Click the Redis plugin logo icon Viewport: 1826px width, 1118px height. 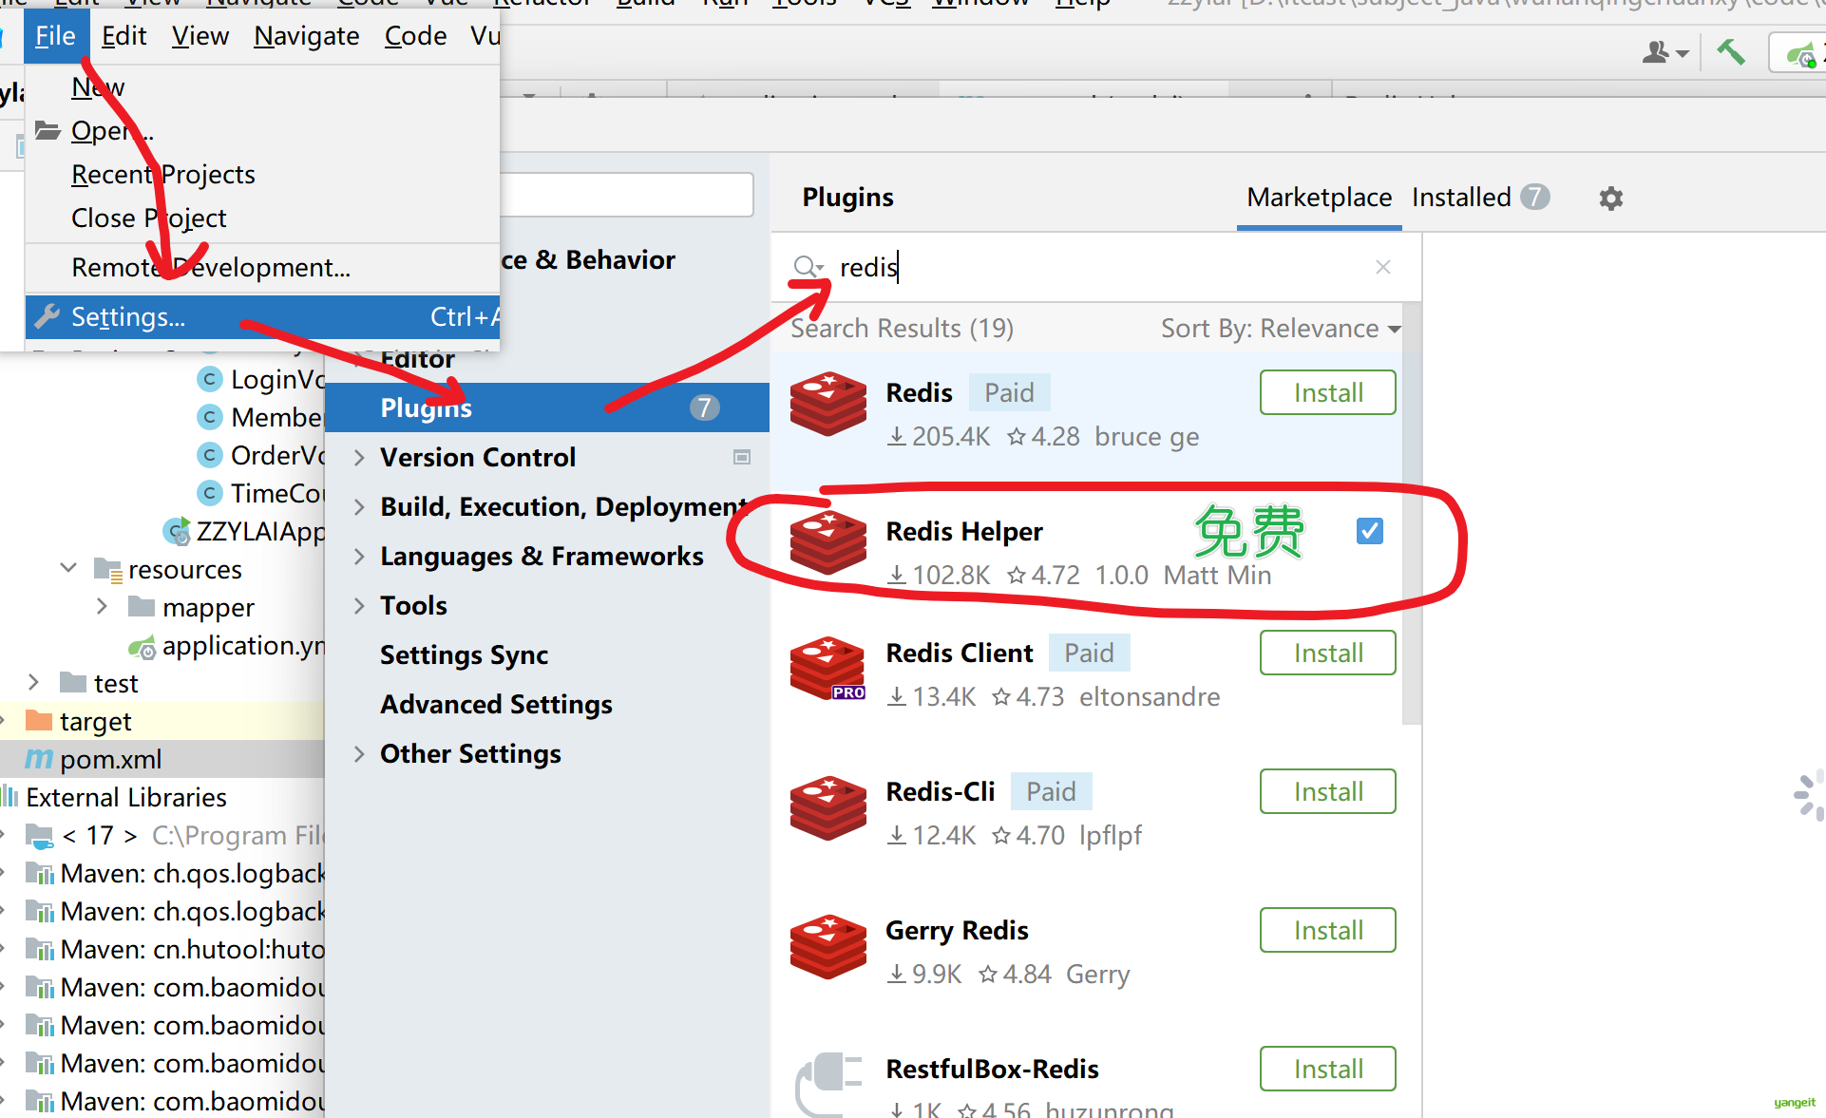(x=828, y=404)
